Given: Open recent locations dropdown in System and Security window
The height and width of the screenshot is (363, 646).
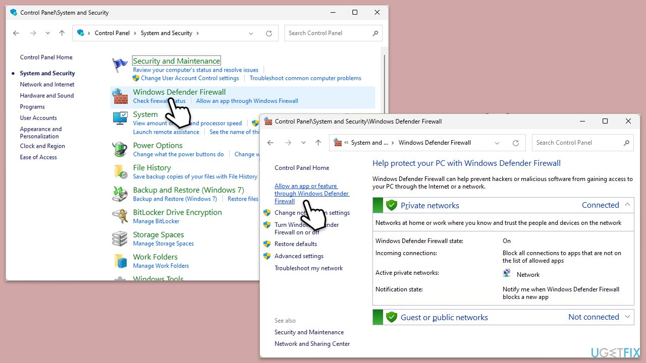Looking at the screenshot, I should click(x=47, y=33).
